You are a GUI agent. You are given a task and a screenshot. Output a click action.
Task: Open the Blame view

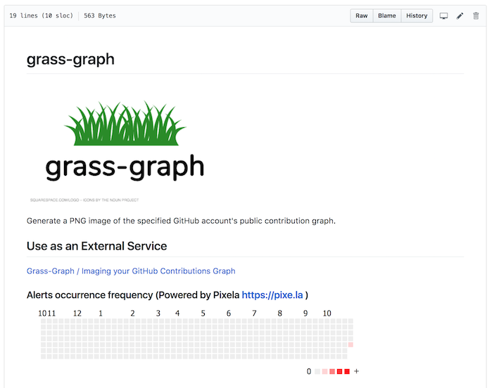coord(387,15)
